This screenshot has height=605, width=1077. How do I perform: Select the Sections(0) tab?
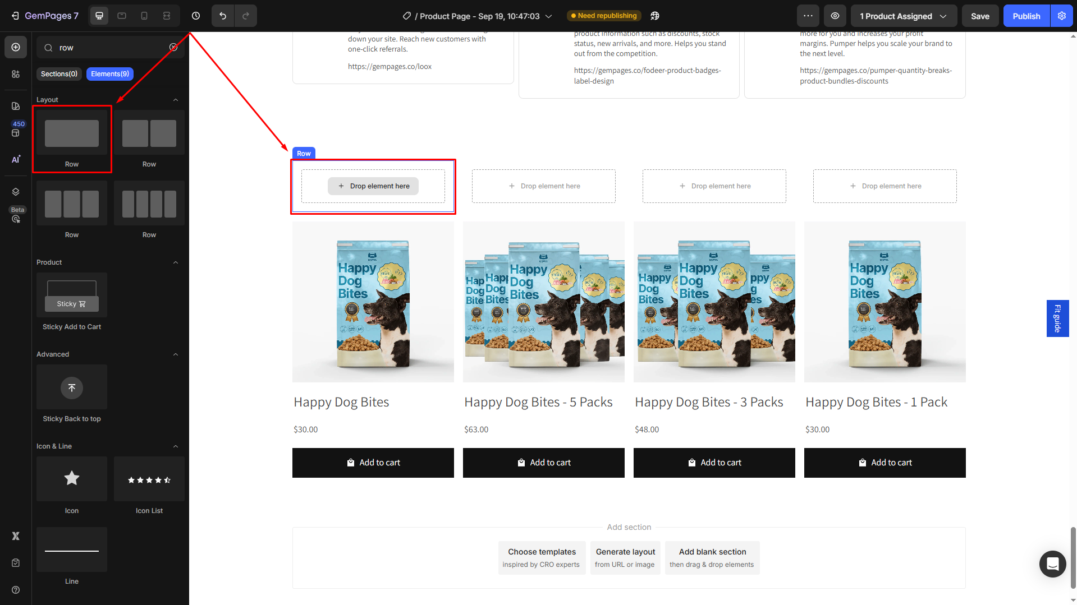[59, 74]
